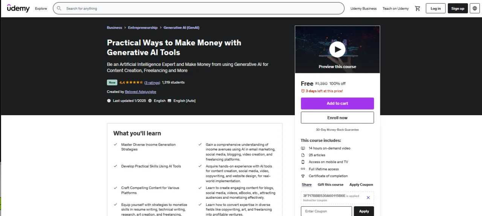
Task: Open Teach on Udemy link
Action: [395, 8]
